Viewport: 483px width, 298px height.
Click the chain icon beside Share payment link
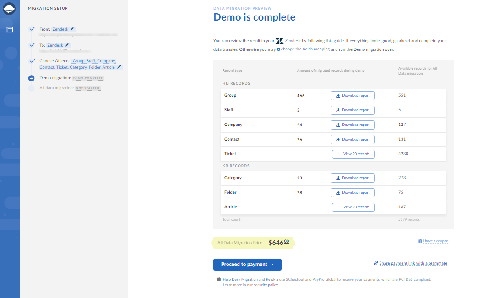coord(376,263)
